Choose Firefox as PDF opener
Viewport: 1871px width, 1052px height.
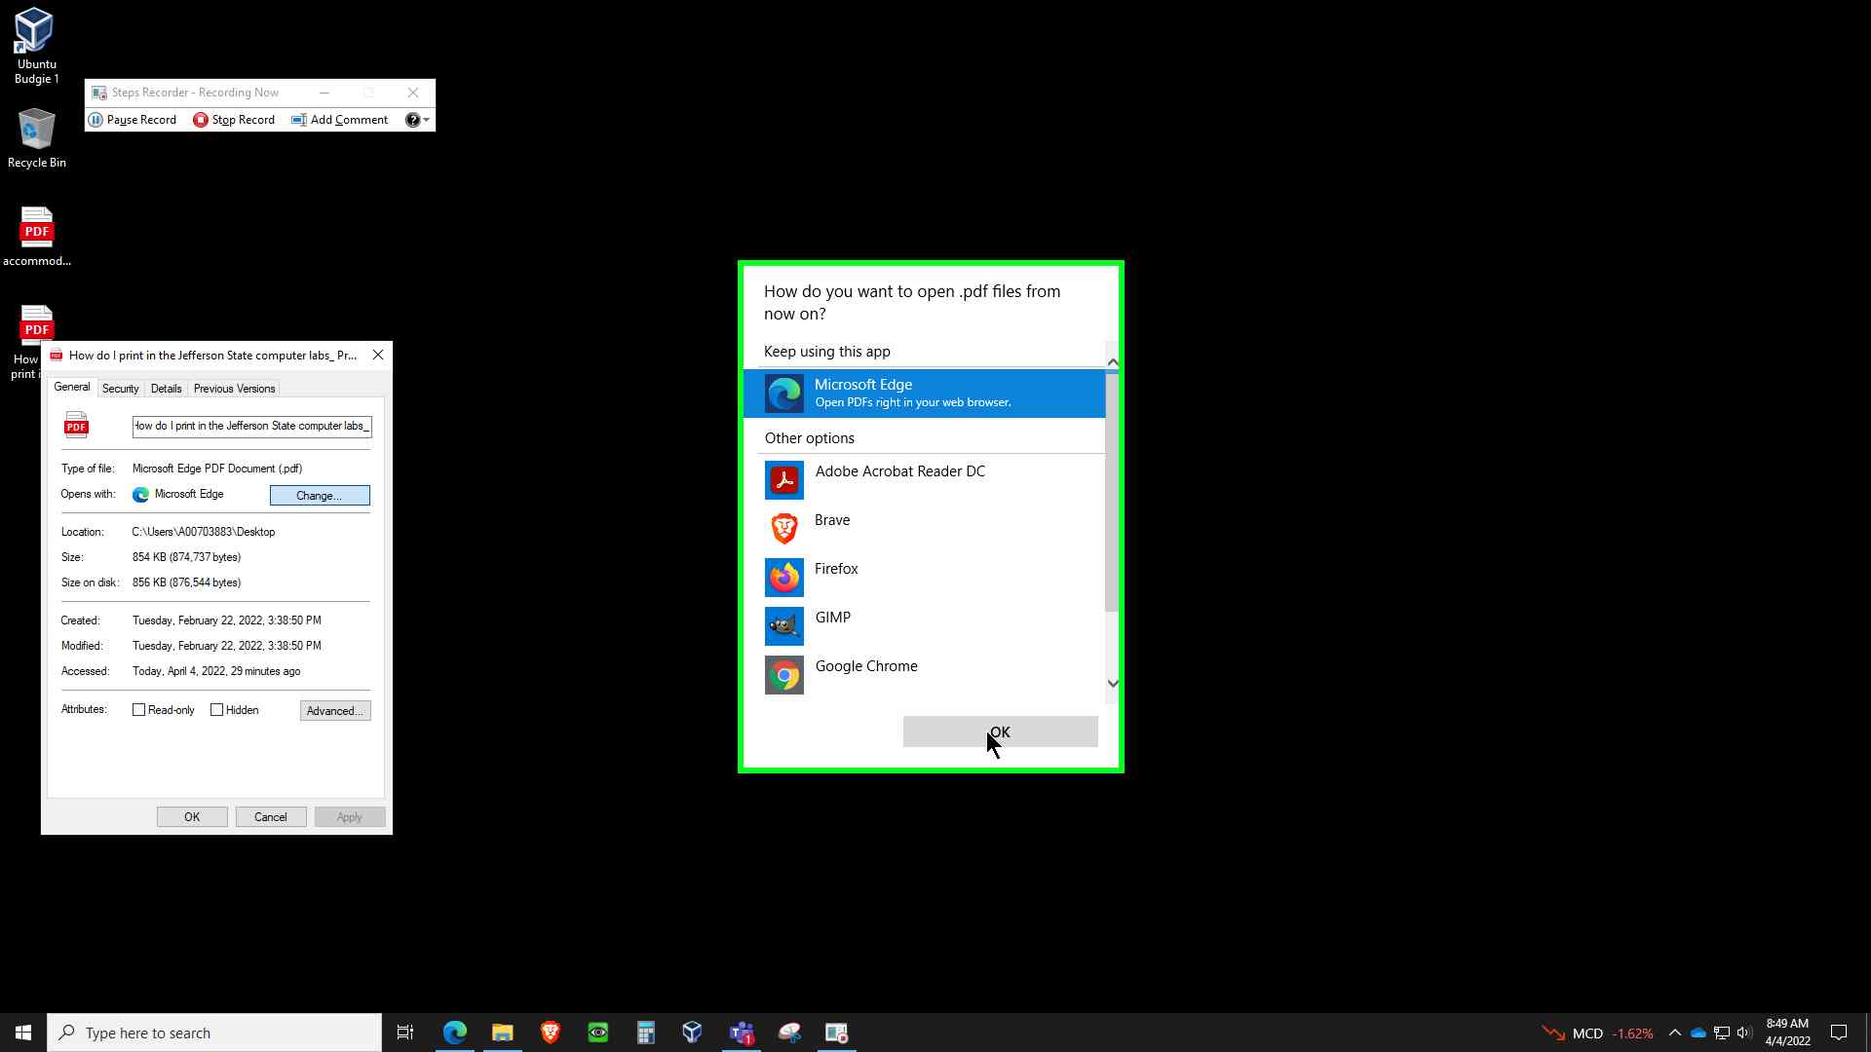click(925, 577)
